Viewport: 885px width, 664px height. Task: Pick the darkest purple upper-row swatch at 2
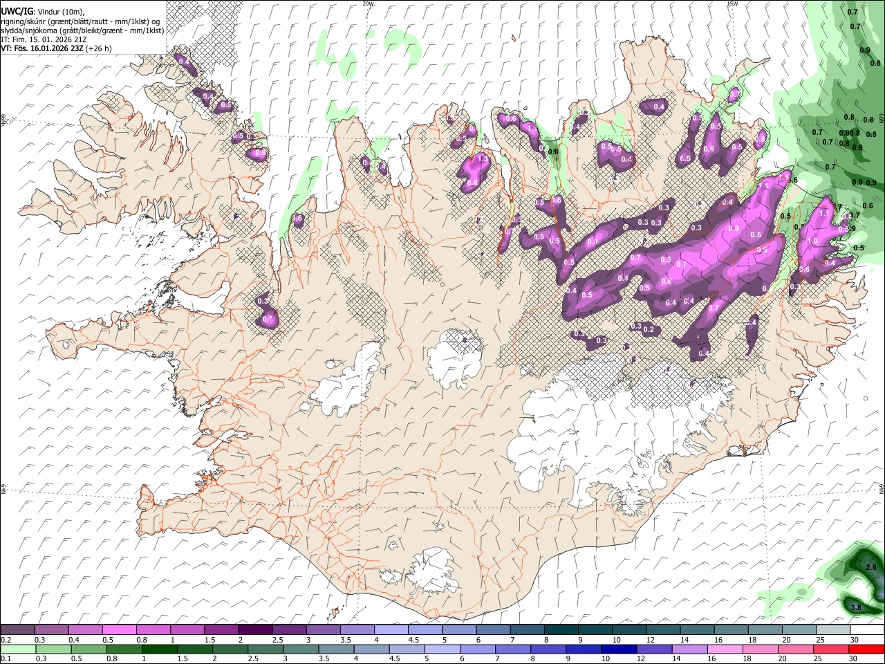(x=255, y=630)
